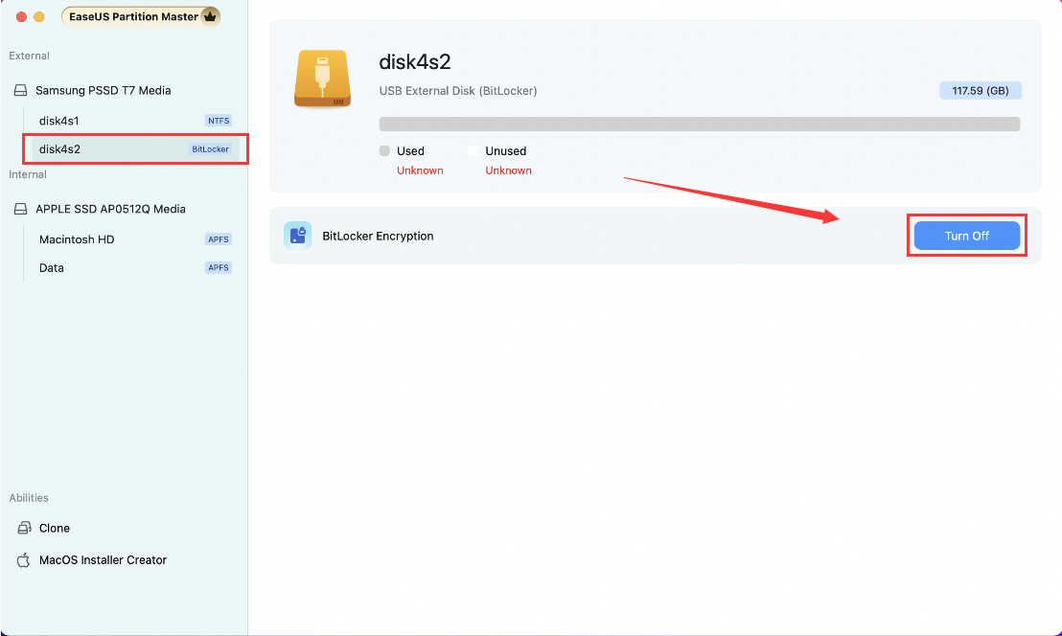Click the Apple logo installer icon
The height and width of the screenshot is (636, 1062).
pos(24,559)
